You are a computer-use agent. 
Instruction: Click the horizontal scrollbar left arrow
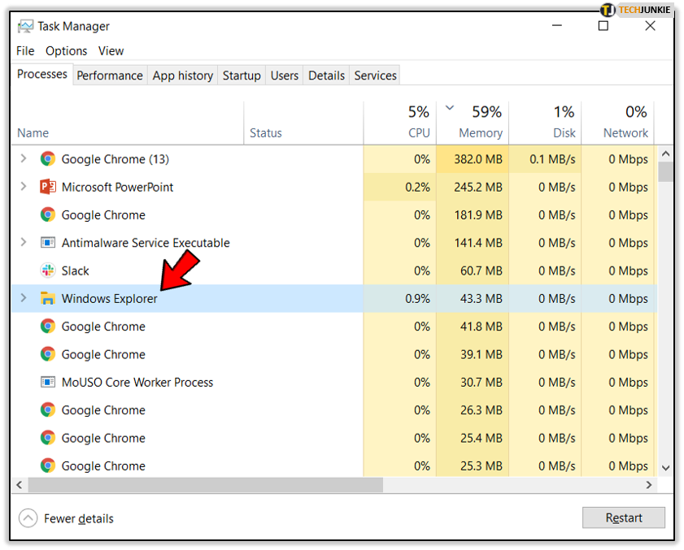point(20,485)
